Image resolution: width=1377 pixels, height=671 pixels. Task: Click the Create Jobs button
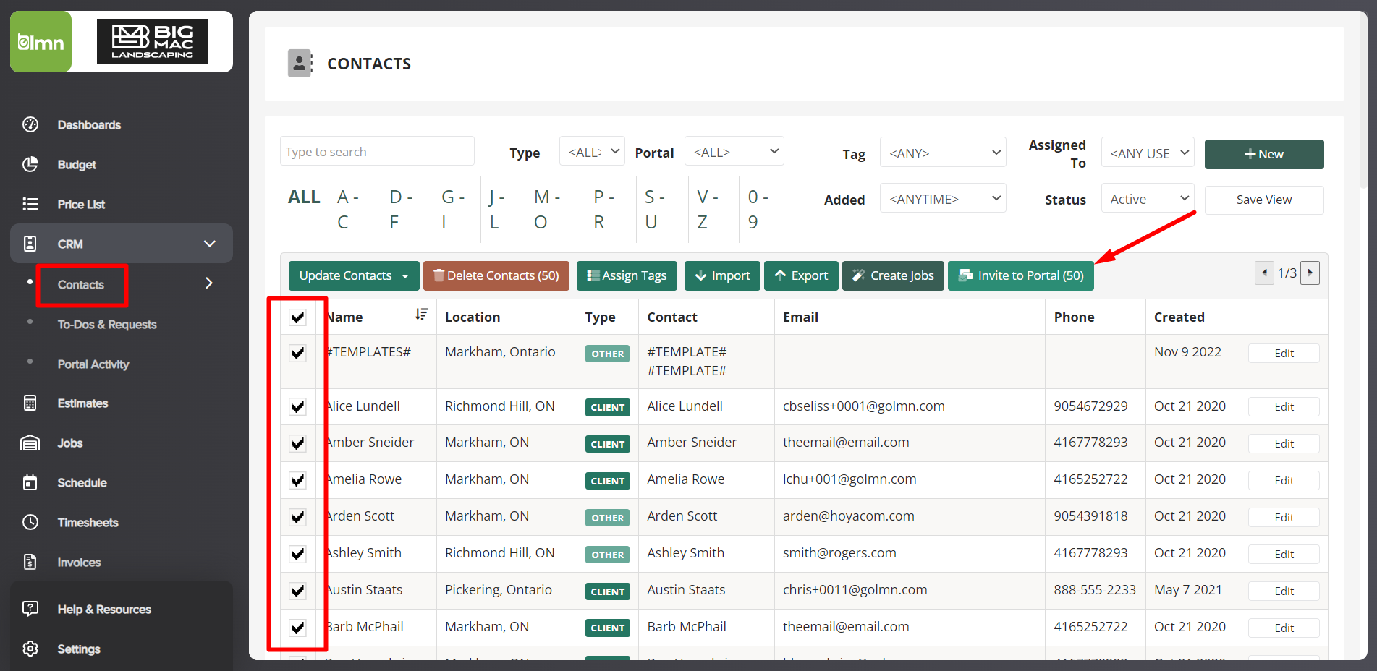(893, 275)
